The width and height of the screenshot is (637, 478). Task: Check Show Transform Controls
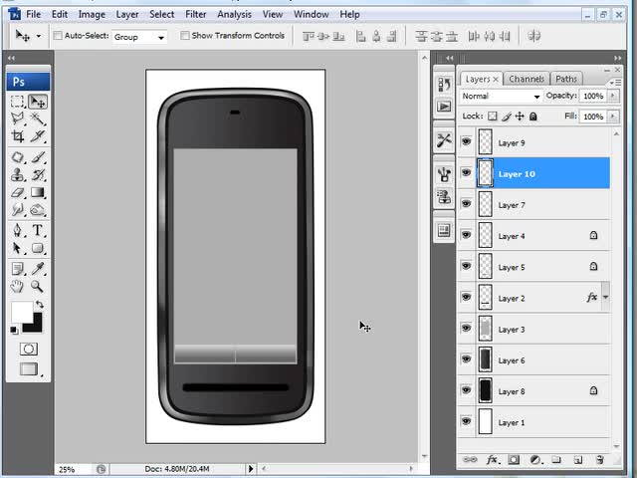pos(185,36)
